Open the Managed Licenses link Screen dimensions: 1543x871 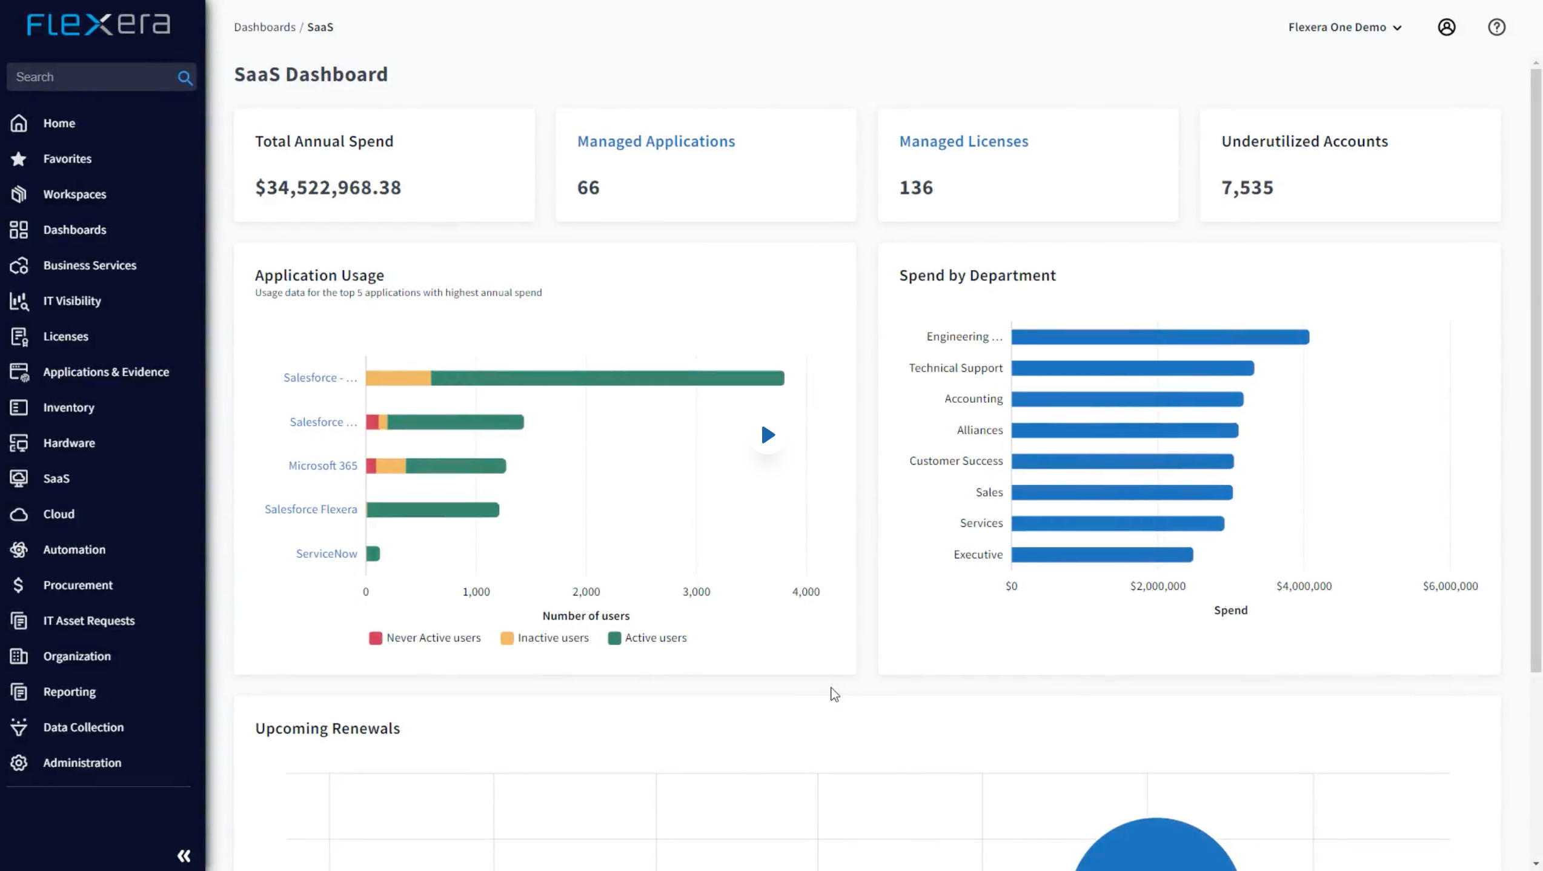coord(963,141)
